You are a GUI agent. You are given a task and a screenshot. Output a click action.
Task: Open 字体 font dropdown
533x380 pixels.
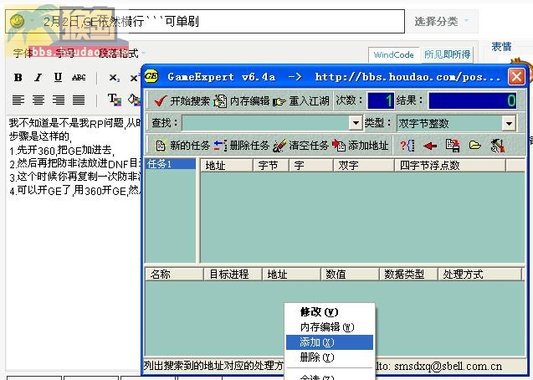(23, 54)
